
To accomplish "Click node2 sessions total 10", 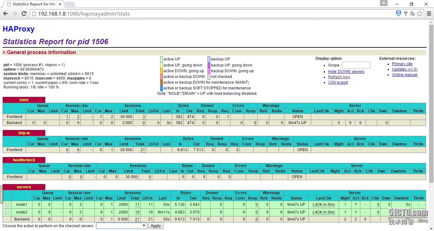I will click(x=137, y=212).
